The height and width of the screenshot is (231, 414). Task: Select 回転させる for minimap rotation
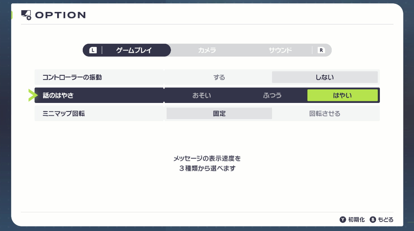(x=324, y=114)
